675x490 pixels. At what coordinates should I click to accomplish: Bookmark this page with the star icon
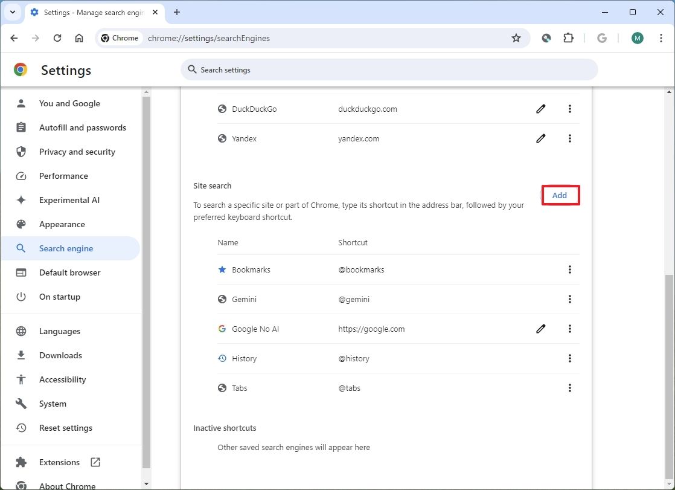pyautogui.click(x=516, y=37)
